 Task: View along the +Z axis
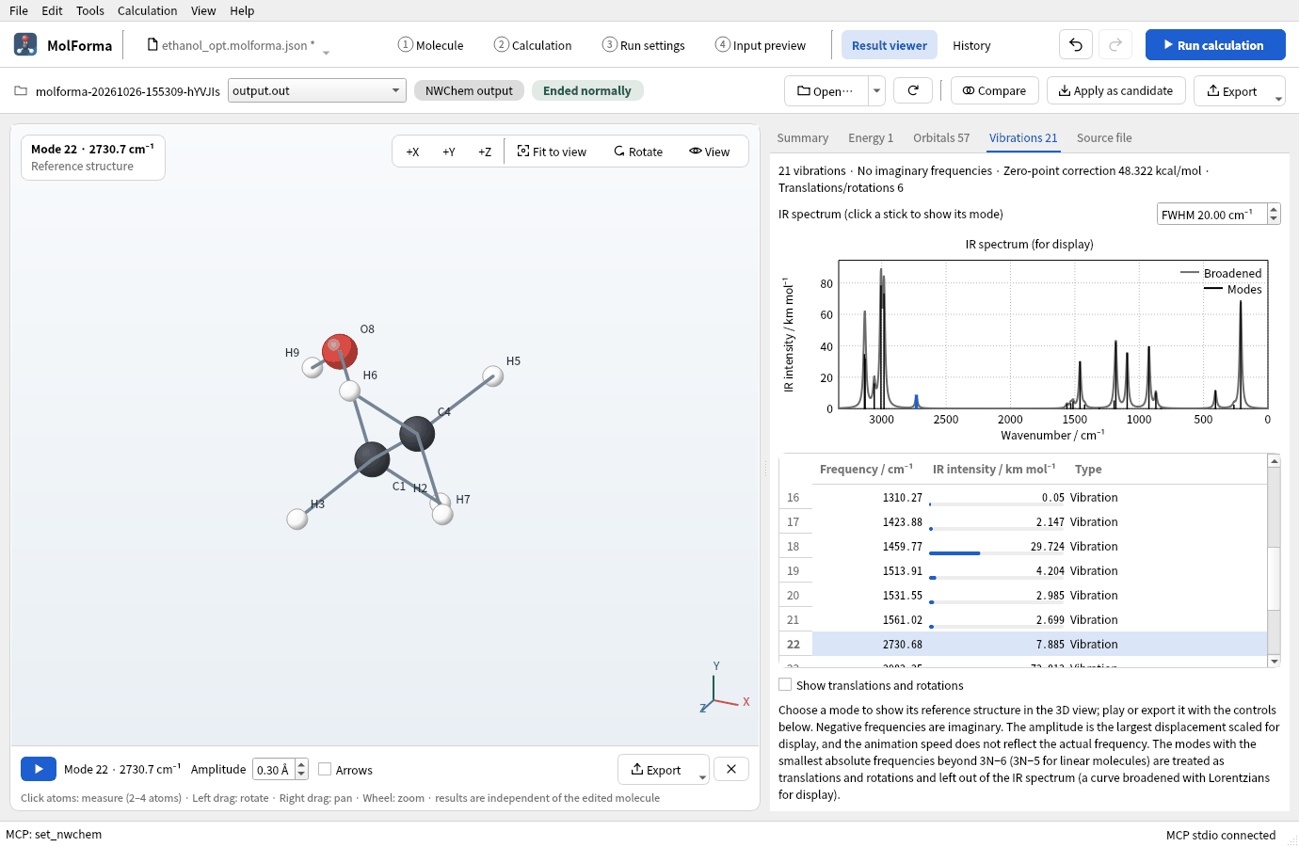485,152
